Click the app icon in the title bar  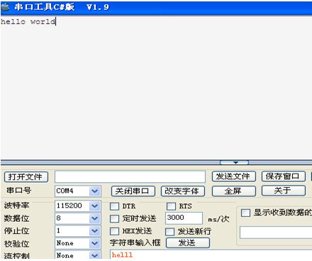click(5, 7)
